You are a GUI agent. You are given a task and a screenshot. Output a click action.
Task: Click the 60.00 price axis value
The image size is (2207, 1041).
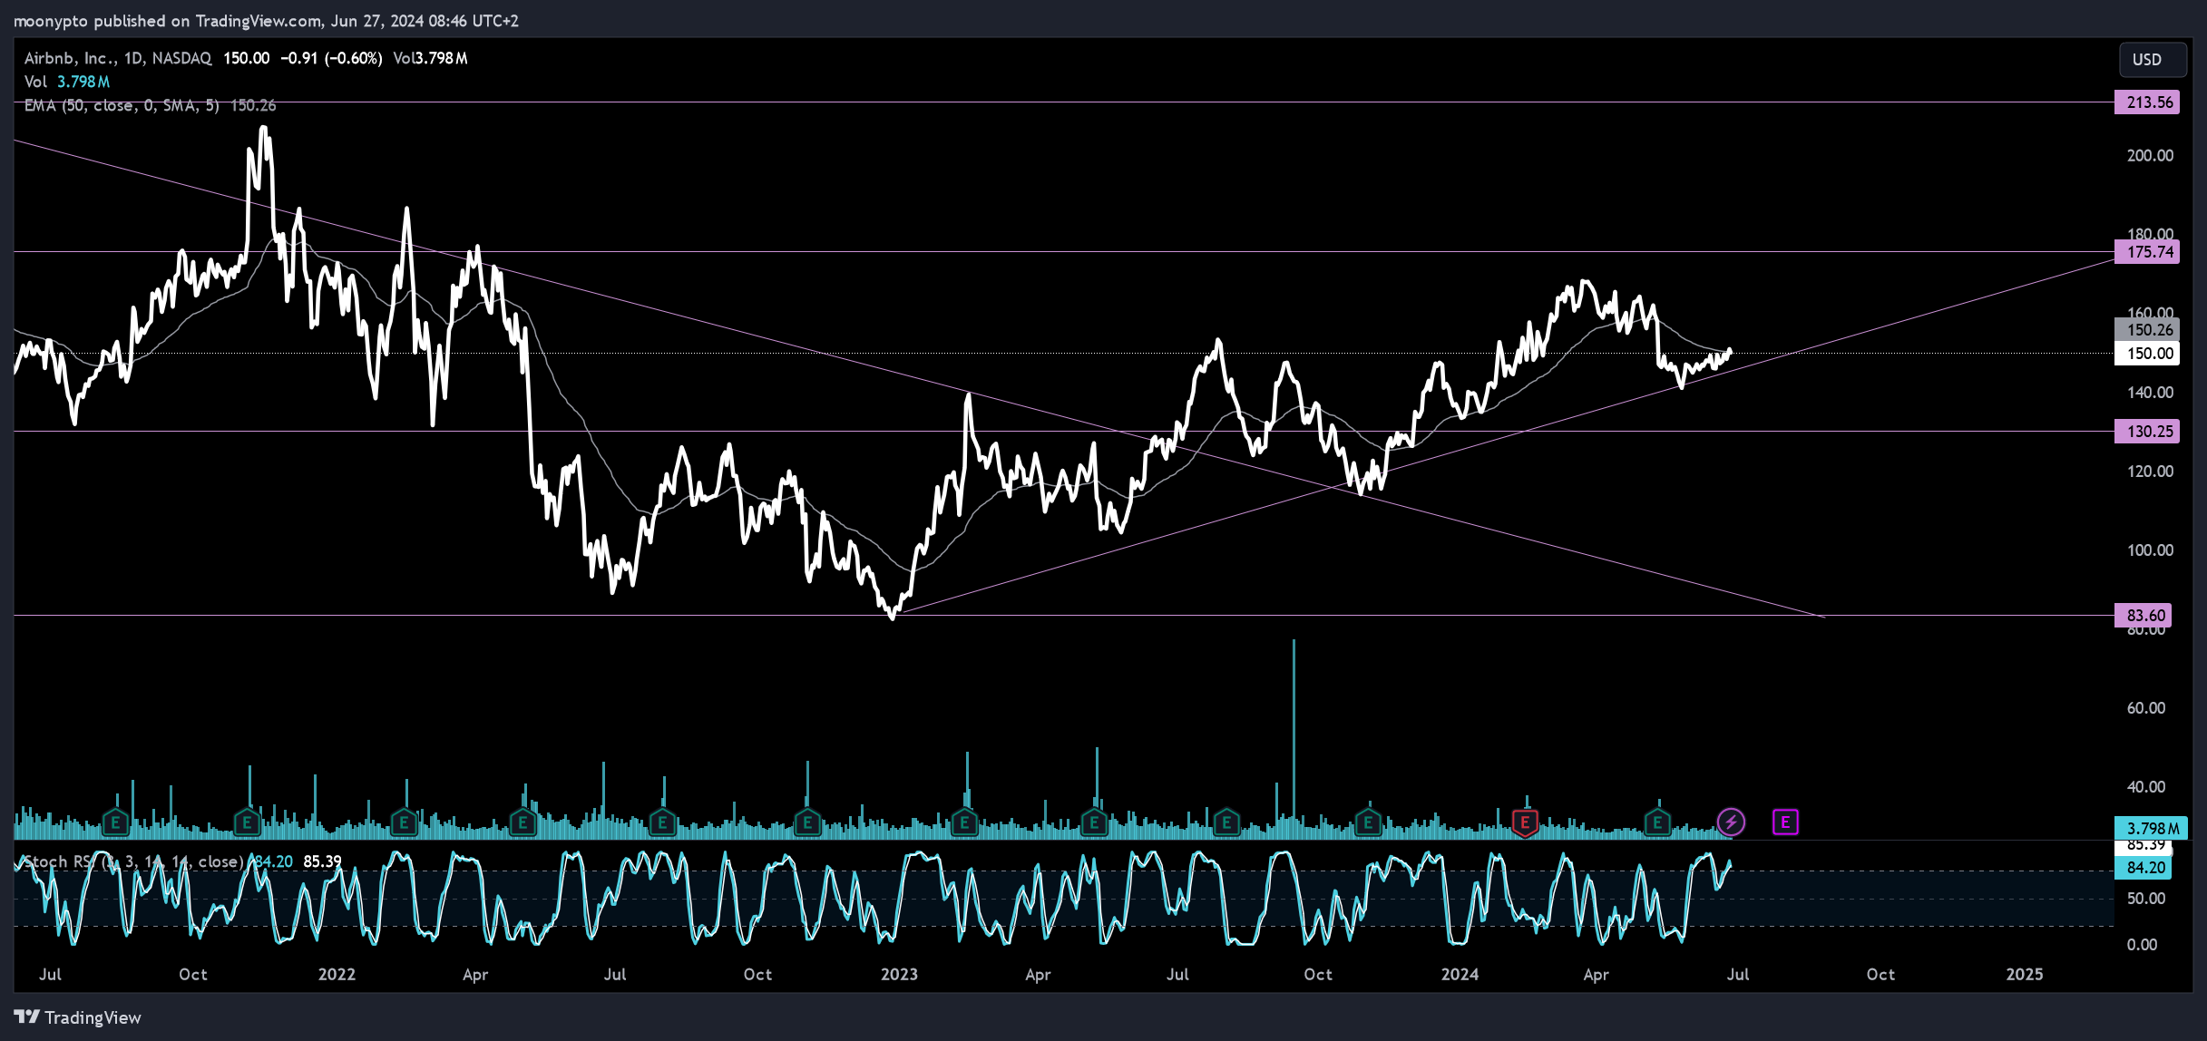click(x=2146, y=708)
